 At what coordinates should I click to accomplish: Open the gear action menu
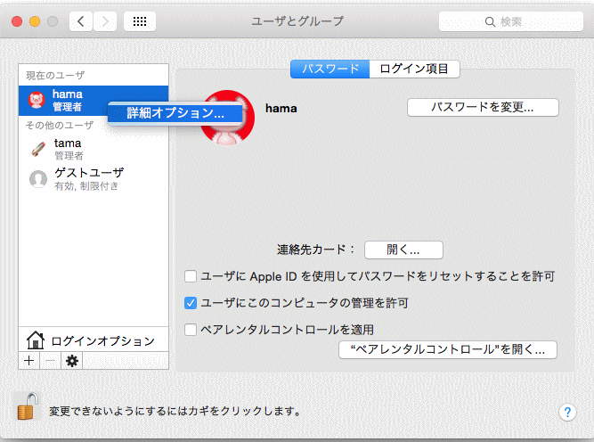(x=72, y=361)
